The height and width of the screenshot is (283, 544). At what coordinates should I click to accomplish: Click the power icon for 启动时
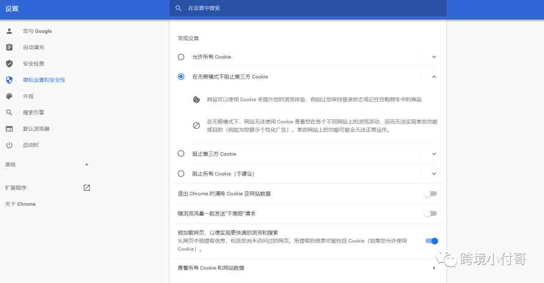pos(10,145)
